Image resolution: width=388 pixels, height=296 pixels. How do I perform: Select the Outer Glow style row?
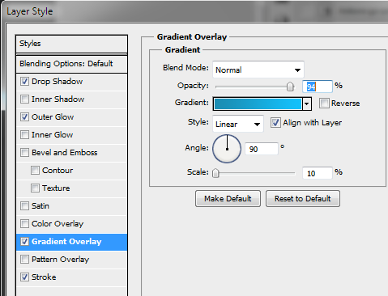pos(71,117)
